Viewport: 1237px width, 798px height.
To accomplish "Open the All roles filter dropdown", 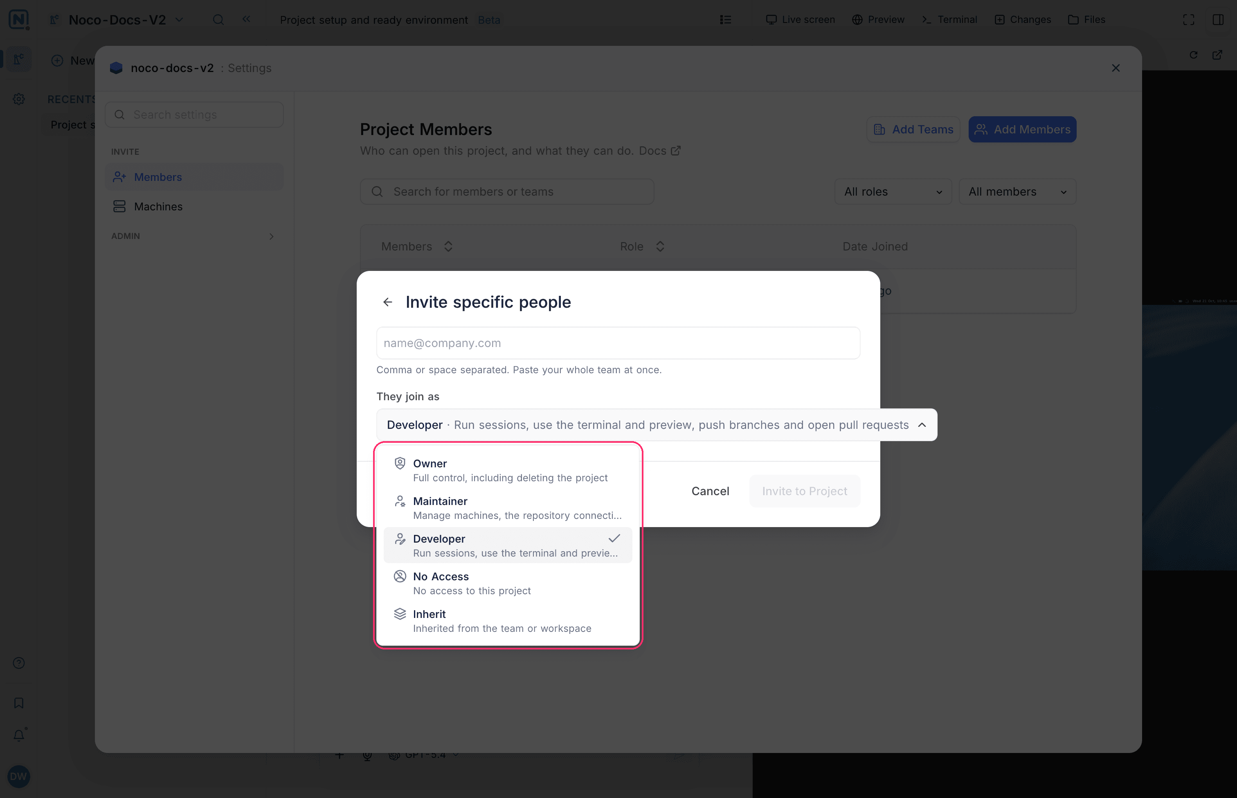I will (x=893, y=192).
